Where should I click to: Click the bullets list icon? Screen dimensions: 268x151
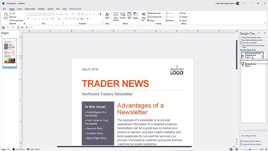point(67,14)
